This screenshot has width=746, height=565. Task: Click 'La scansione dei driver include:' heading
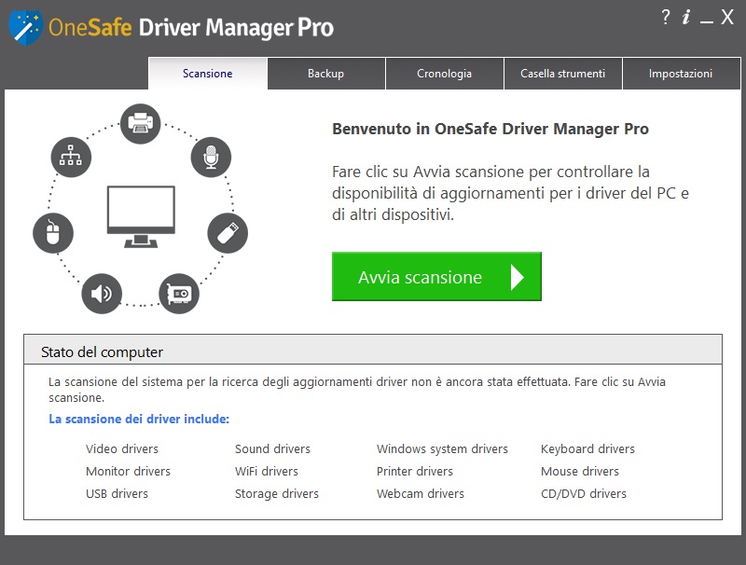[139, 419]
